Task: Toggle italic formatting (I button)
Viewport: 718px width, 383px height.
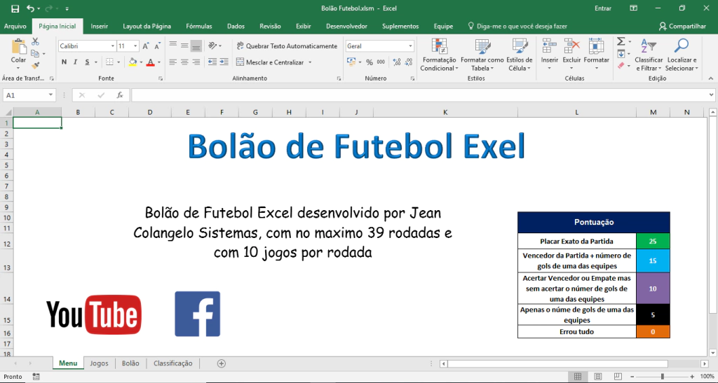Action: pyautogui.click(x=76, y=62)
